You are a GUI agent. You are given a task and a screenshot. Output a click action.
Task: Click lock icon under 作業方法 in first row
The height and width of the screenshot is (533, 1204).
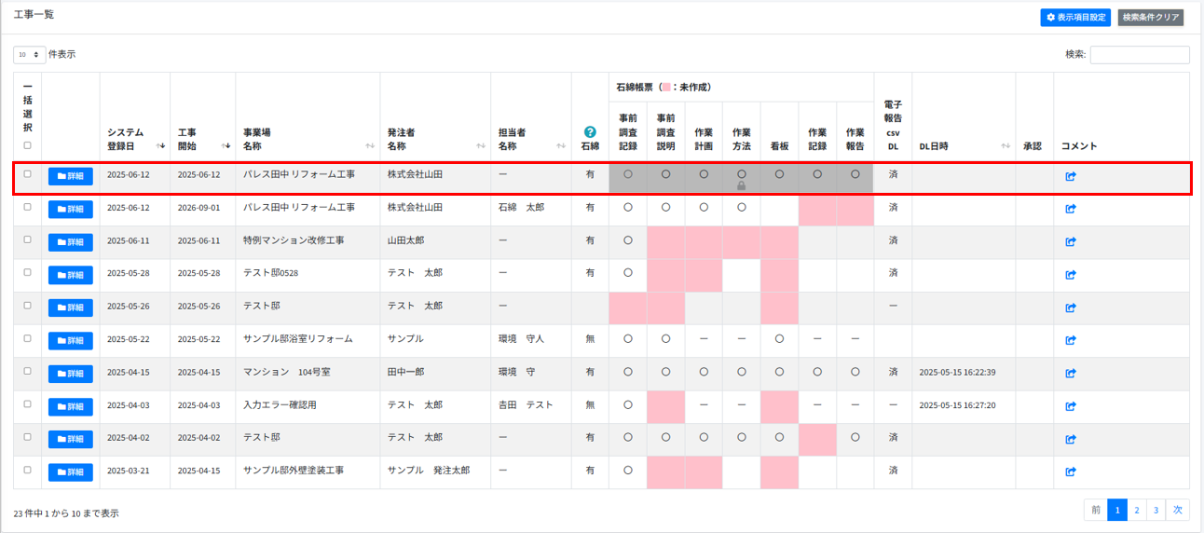point(741,186)
